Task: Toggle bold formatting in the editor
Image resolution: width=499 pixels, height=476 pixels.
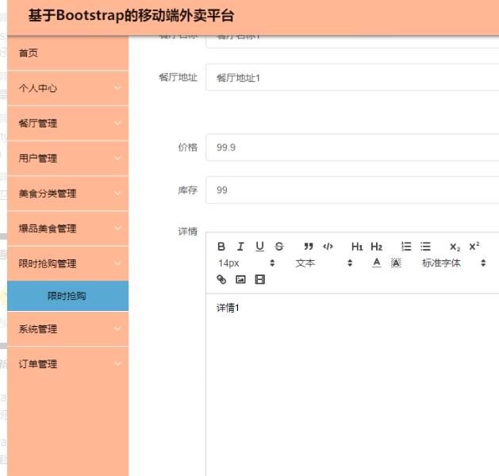Action: tap(221, 247)
